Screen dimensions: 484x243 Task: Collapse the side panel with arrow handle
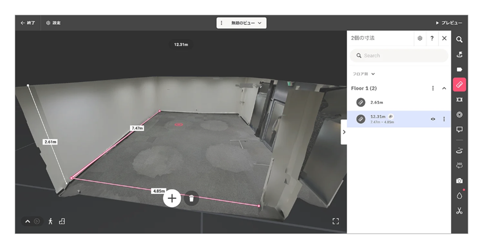[344, 132]
